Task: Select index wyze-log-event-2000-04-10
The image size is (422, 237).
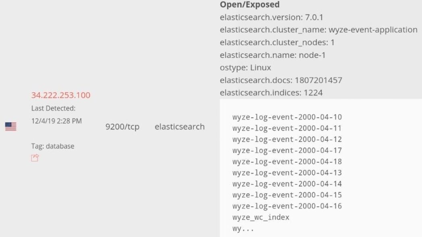Action: pos(287,117)
